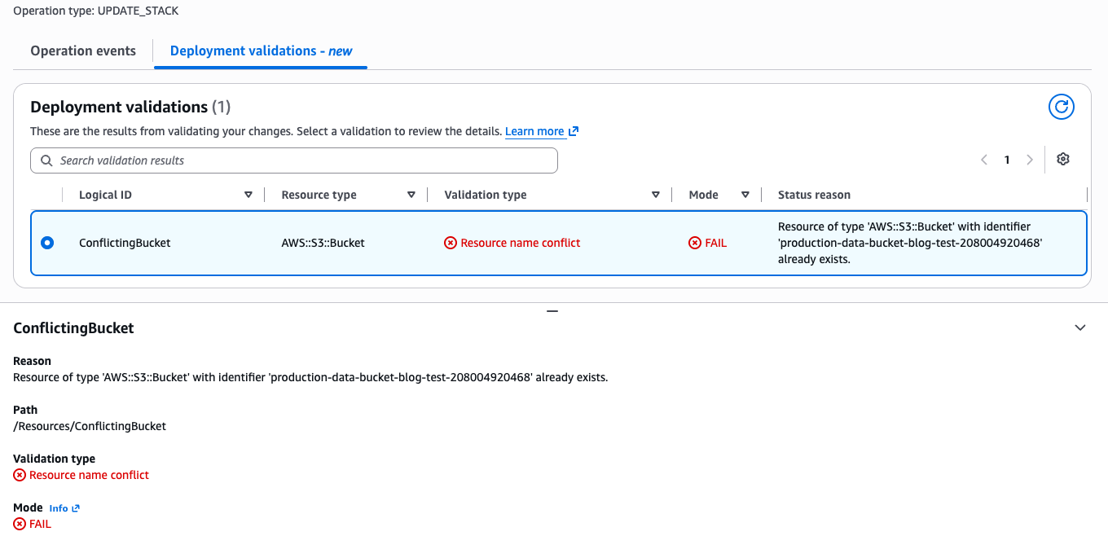
Task: Click Operation type: UPDATE_STACK text
Action: click(x=95, y=11)
